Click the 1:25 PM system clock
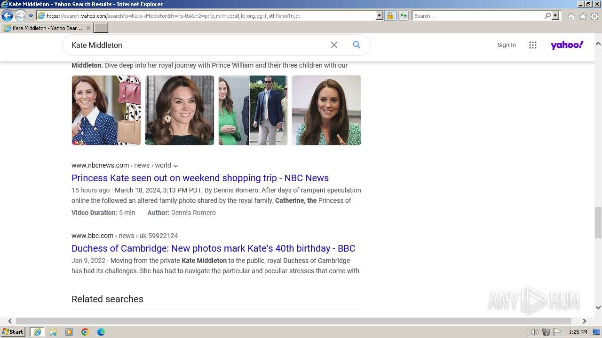The height and width of the screenshot is (338, 602). [x=578, y=332]
